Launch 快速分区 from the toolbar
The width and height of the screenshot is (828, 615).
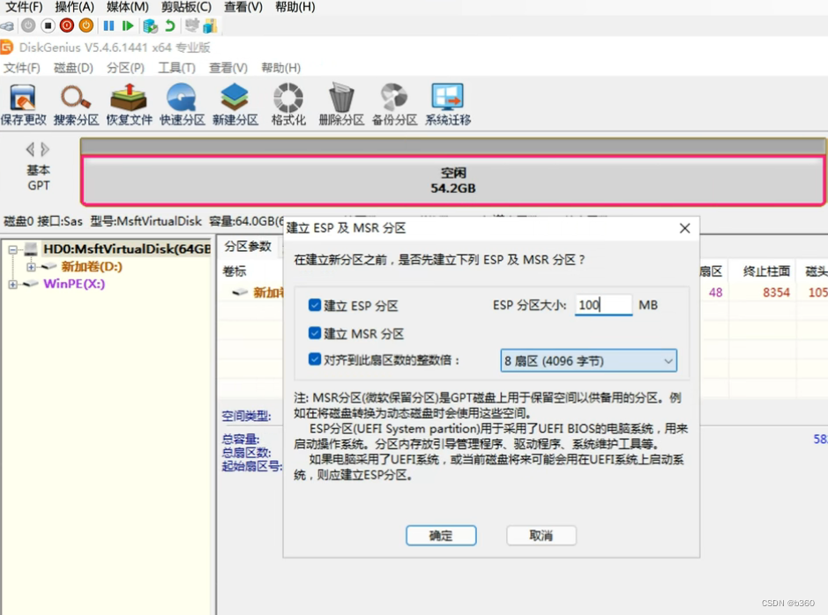click(x=183, y=105)
